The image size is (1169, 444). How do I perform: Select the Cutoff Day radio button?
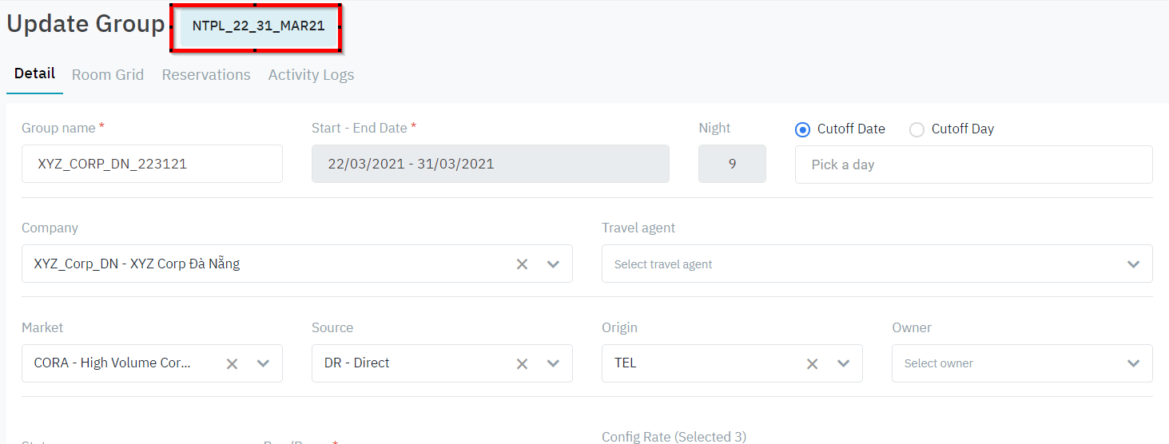tap(917, 129)
